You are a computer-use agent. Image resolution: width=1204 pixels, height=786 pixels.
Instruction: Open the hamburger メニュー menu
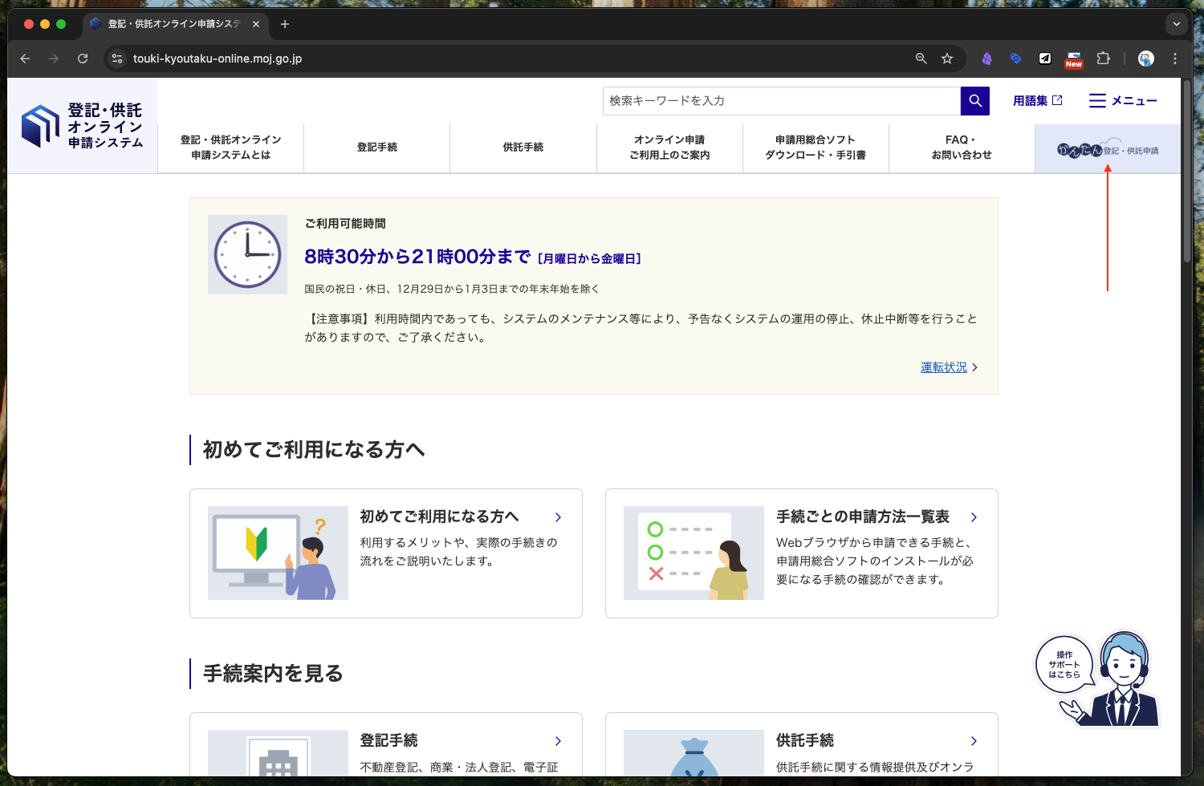[x=1122, y=101]
